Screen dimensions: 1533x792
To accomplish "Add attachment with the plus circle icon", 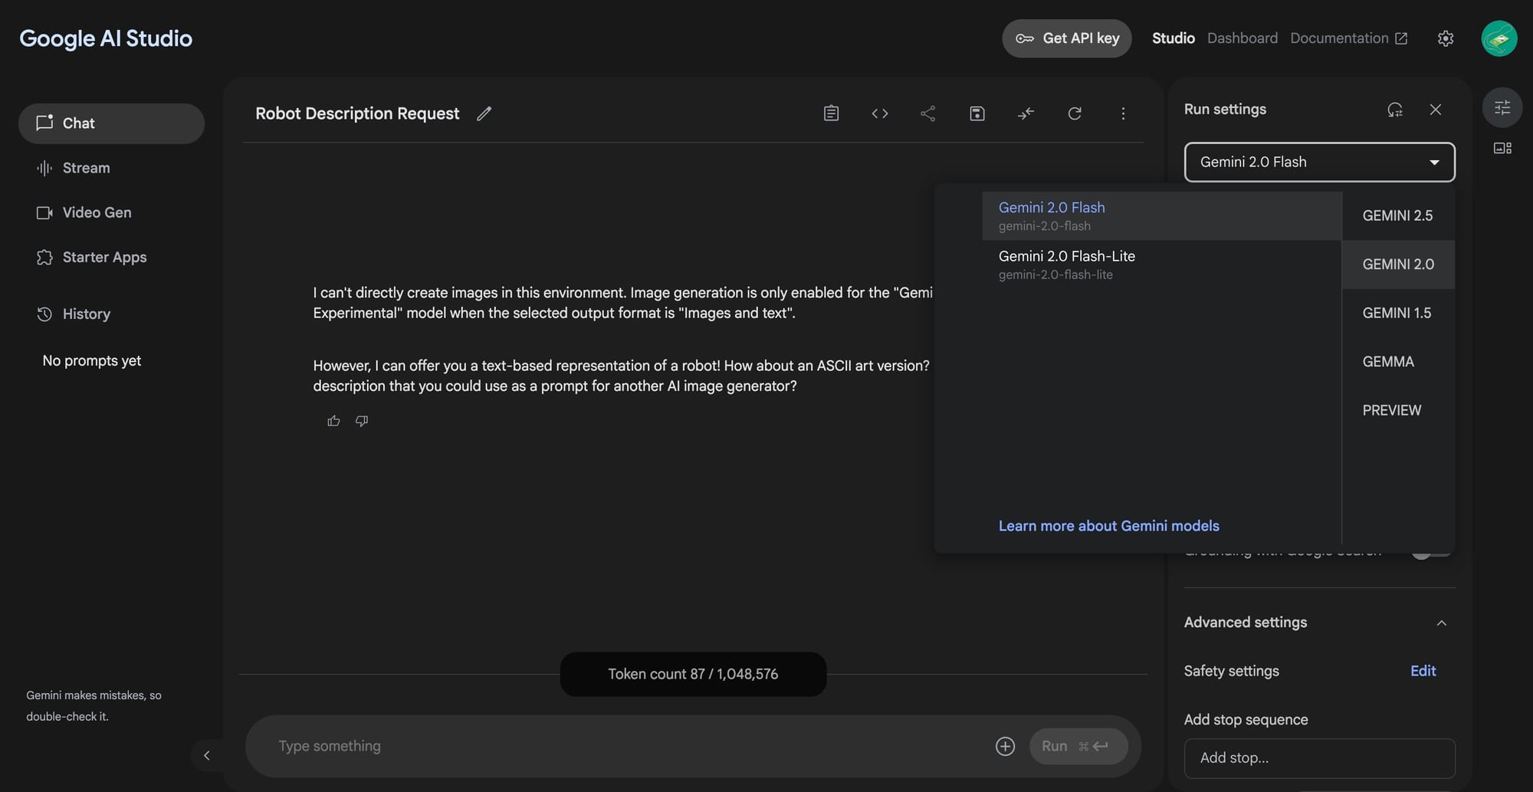I will [1005, 746].
